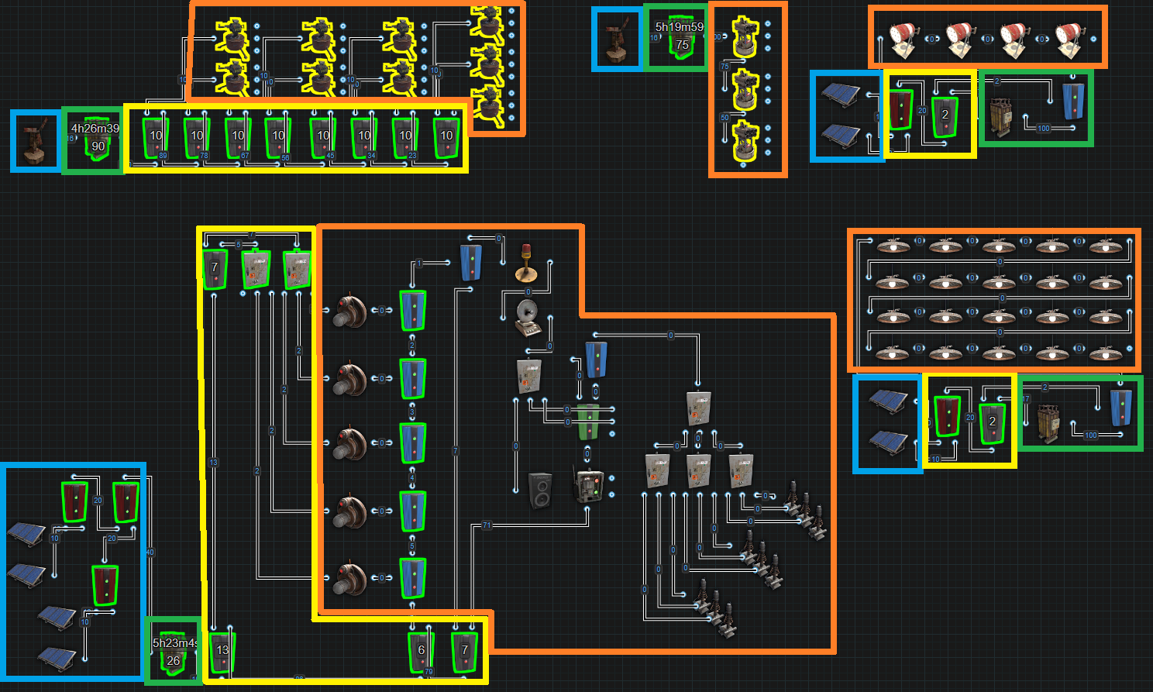
Task: Select the component labeled 7 beside two gray switches
Action: click(215, 269)
